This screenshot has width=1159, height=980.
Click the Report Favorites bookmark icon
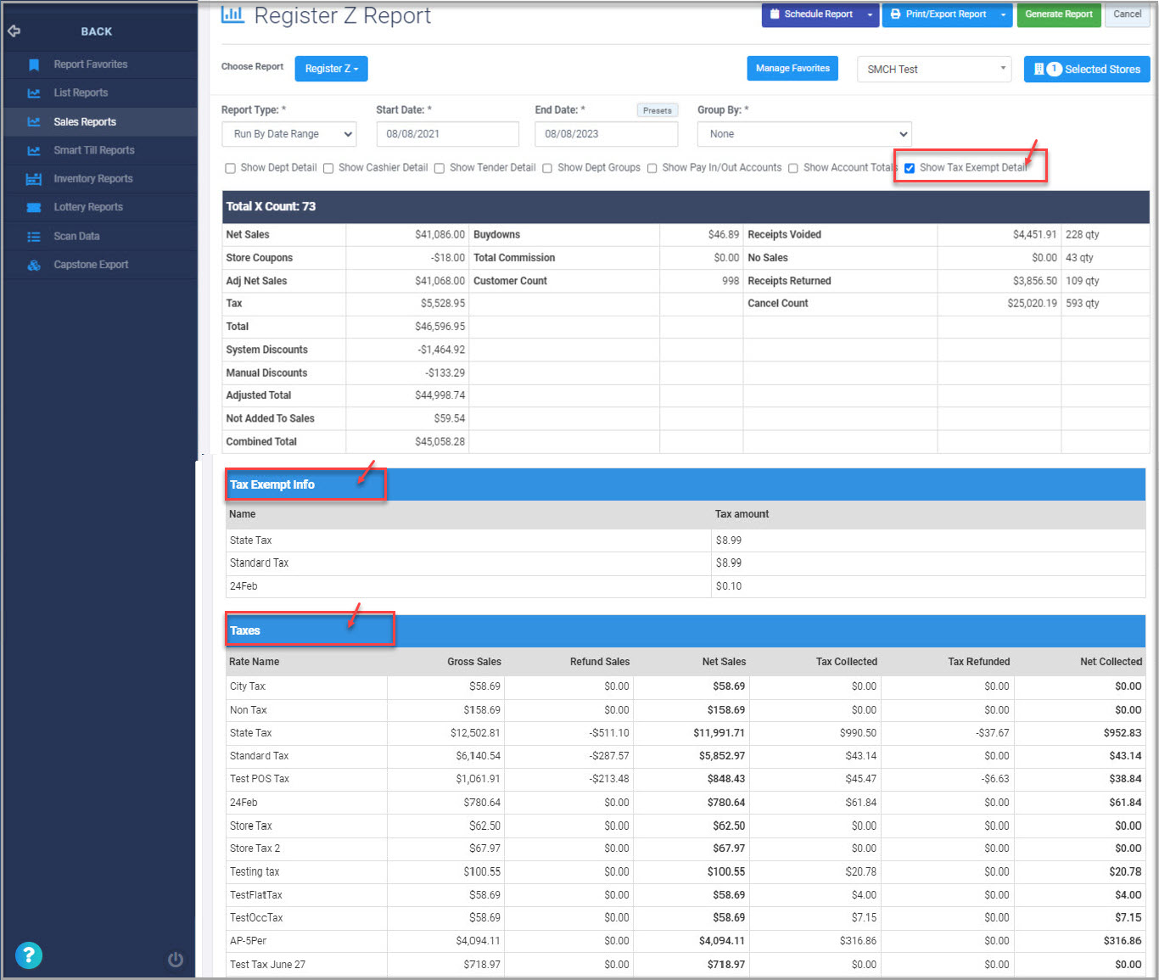(x=34, y=64)
